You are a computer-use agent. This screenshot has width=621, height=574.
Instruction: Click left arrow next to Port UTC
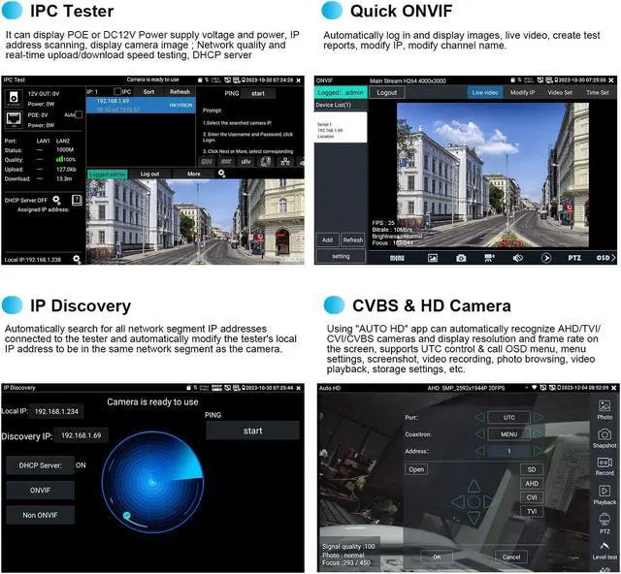tap(480, 418)
